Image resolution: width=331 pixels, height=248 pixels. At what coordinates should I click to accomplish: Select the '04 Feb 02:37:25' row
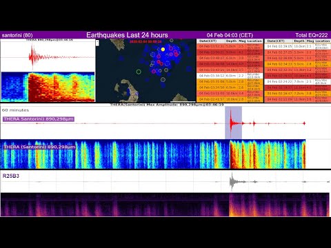(x=298, y=52)
